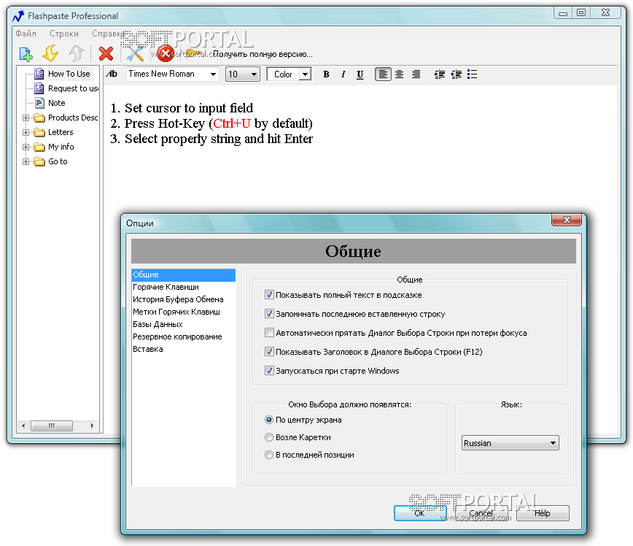633x546 pixels.
Task: Uncheck 'Показывать Заголовок в Диалоге Выбора Строки'
Action: click(269, 352)
